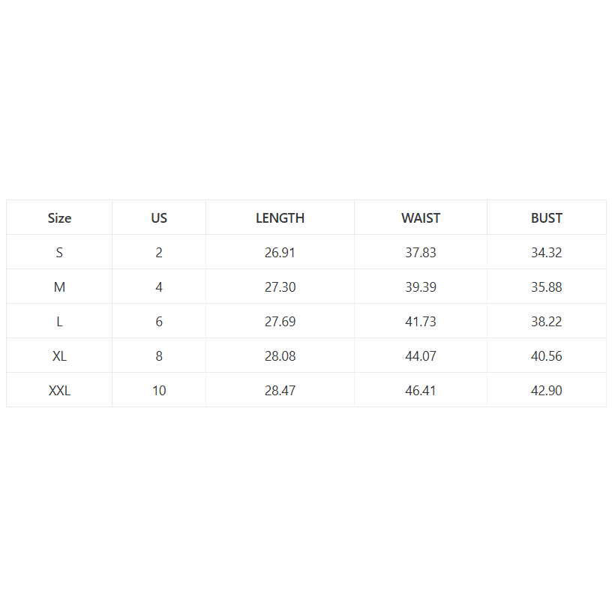615x615 pixels.
Task: Click the LENGTH column header
Action: [x=280, y=217]
